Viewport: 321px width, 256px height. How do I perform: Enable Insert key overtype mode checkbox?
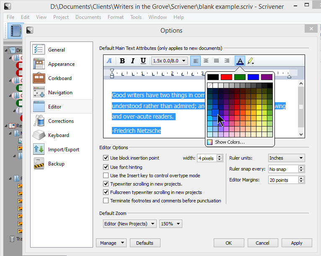click(x=106, y=176)
